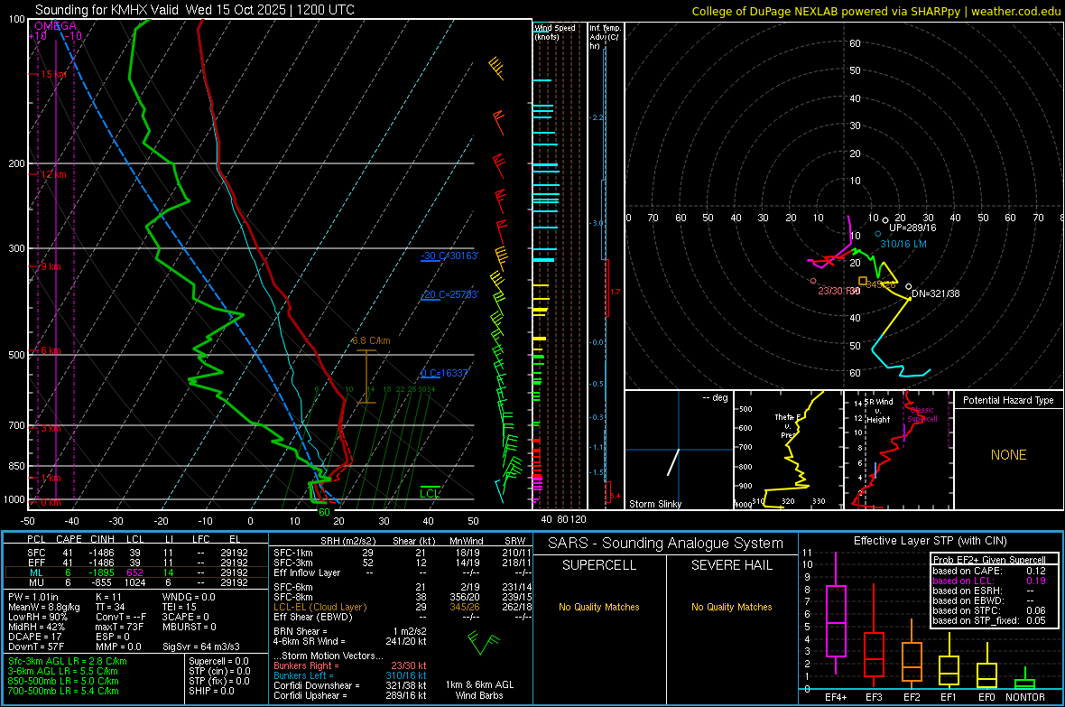Select the highlighted ML parcel row
Image resolution: width=1065 pixels, height=707 pixels.
135,572
